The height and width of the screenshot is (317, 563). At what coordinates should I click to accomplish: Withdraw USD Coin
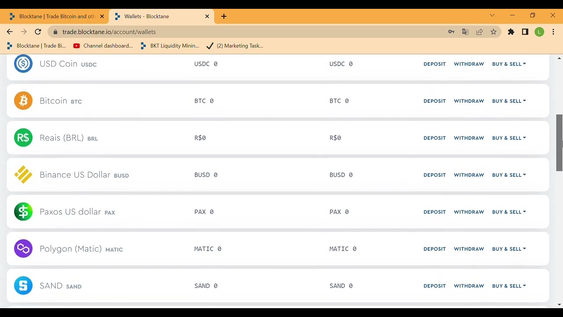[x=469, y=64]
